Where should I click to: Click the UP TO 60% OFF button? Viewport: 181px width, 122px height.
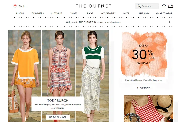pos(58,117)
